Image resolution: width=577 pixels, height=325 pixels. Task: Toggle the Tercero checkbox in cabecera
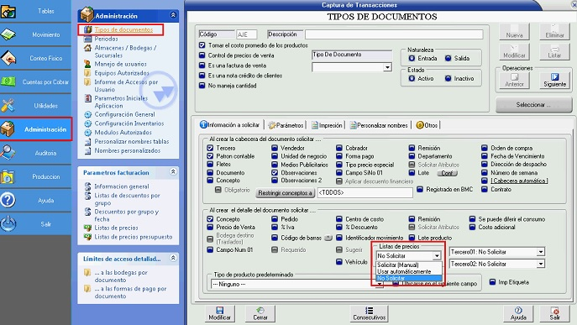(x=210, y=148)
